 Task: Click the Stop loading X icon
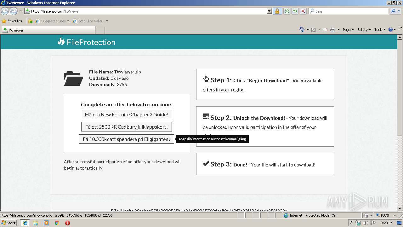[x=303, y=11]
